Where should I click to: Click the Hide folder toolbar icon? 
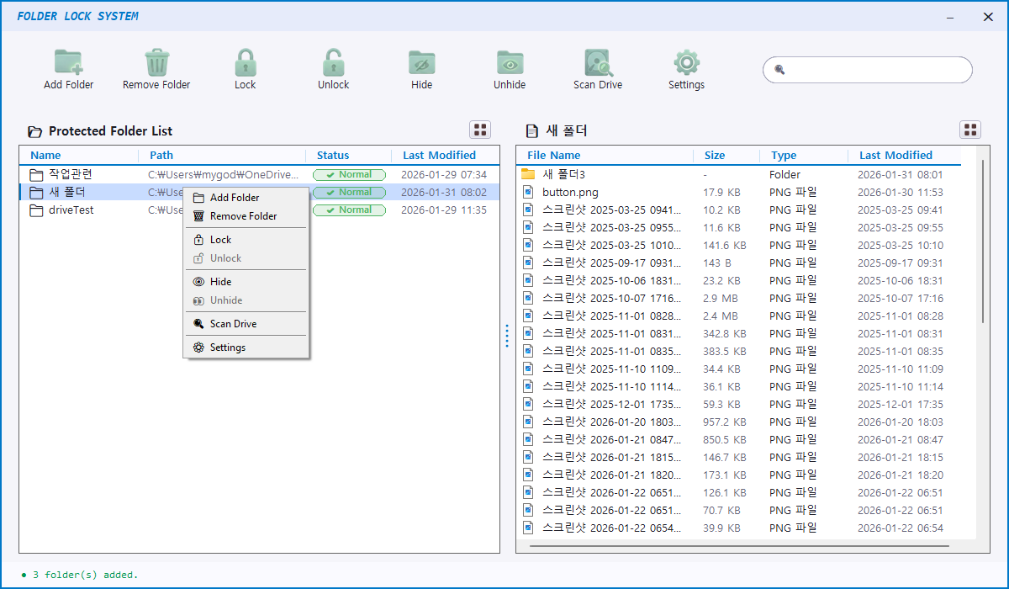[422, 62]
